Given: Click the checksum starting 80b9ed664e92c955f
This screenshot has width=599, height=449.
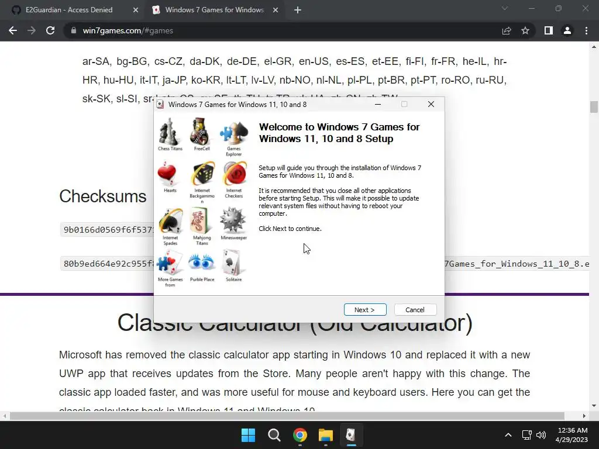Looking at the screenshot, I should [108, 264].
